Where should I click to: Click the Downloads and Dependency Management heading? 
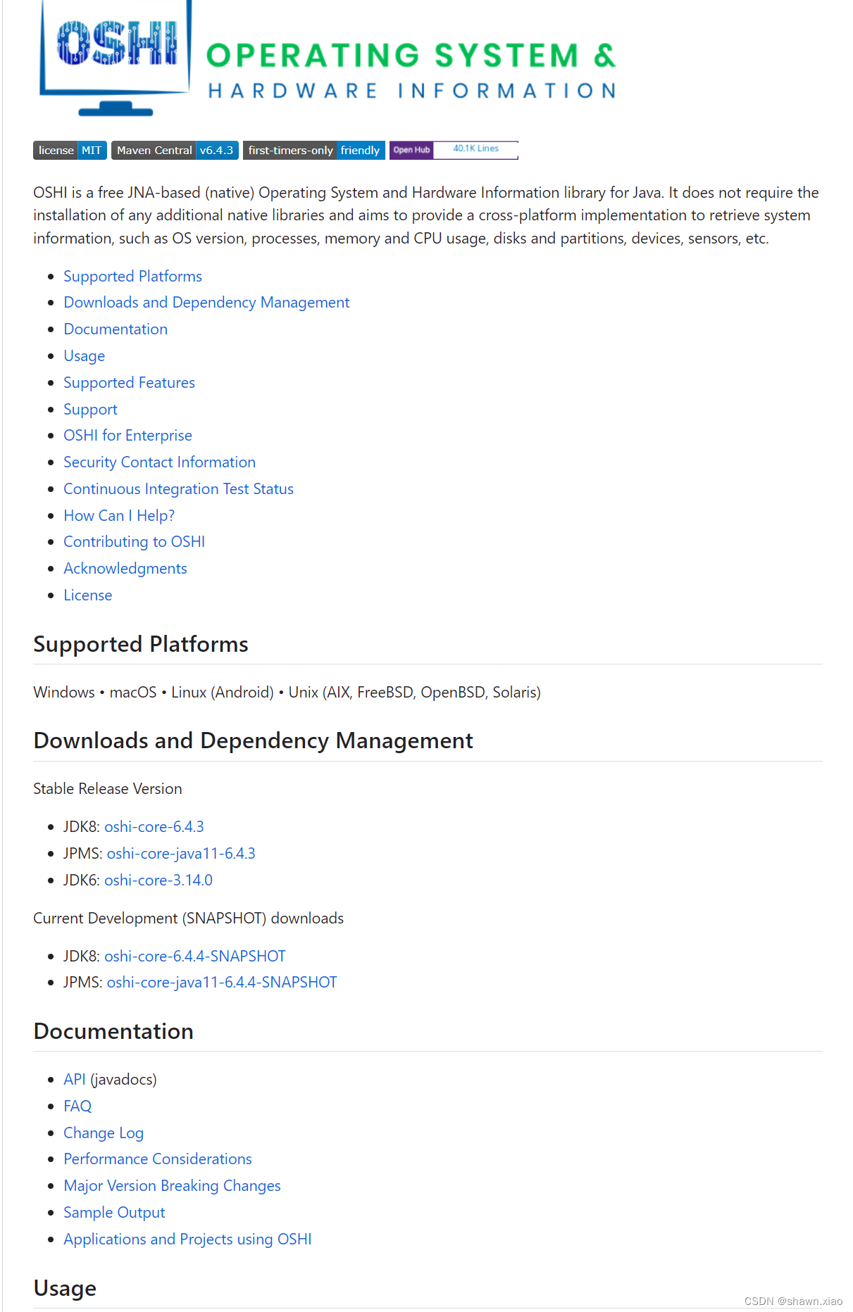click(253, 741)
